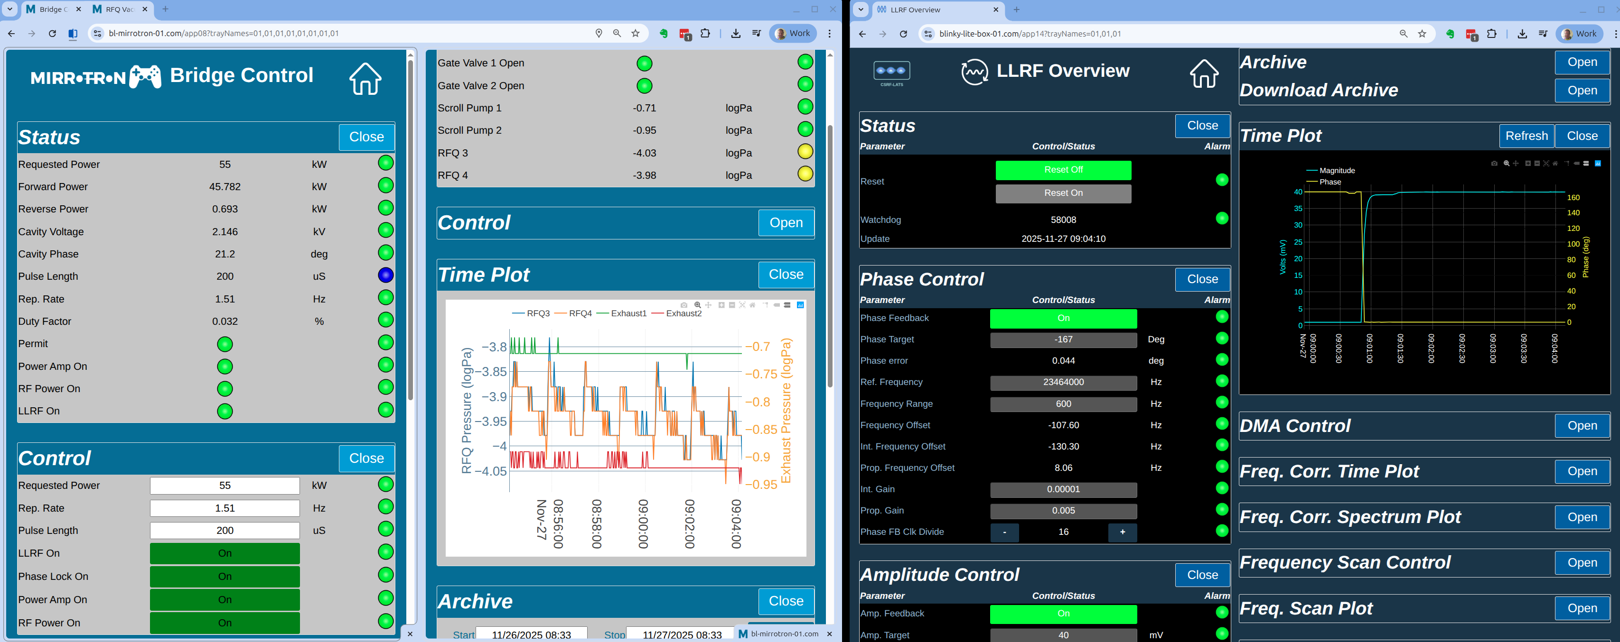Open the Download Archive section
The image size is (1620, 642).
click(x=1582, y=91)
